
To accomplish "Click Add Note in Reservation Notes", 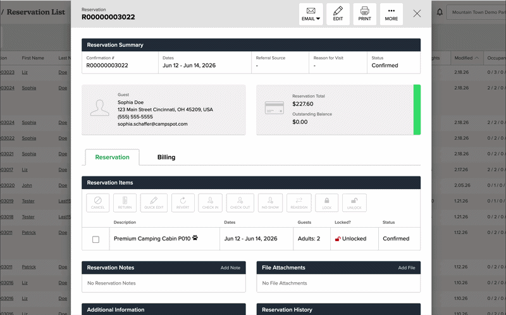I will 230,268.
